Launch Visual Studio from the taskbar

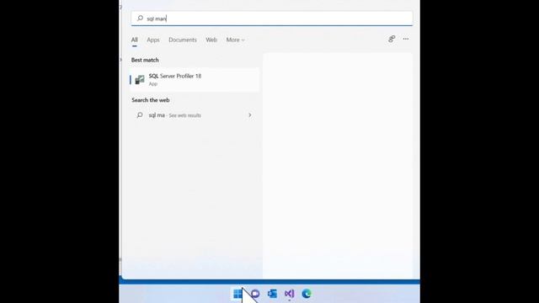289,294
